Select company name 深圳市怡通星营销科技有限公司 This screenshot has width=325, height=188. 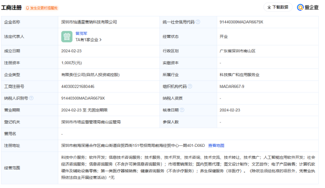[89, 22]
